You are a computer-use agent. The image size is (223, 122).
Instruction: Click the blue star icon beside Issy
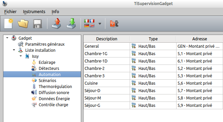(x=27, y=56)
